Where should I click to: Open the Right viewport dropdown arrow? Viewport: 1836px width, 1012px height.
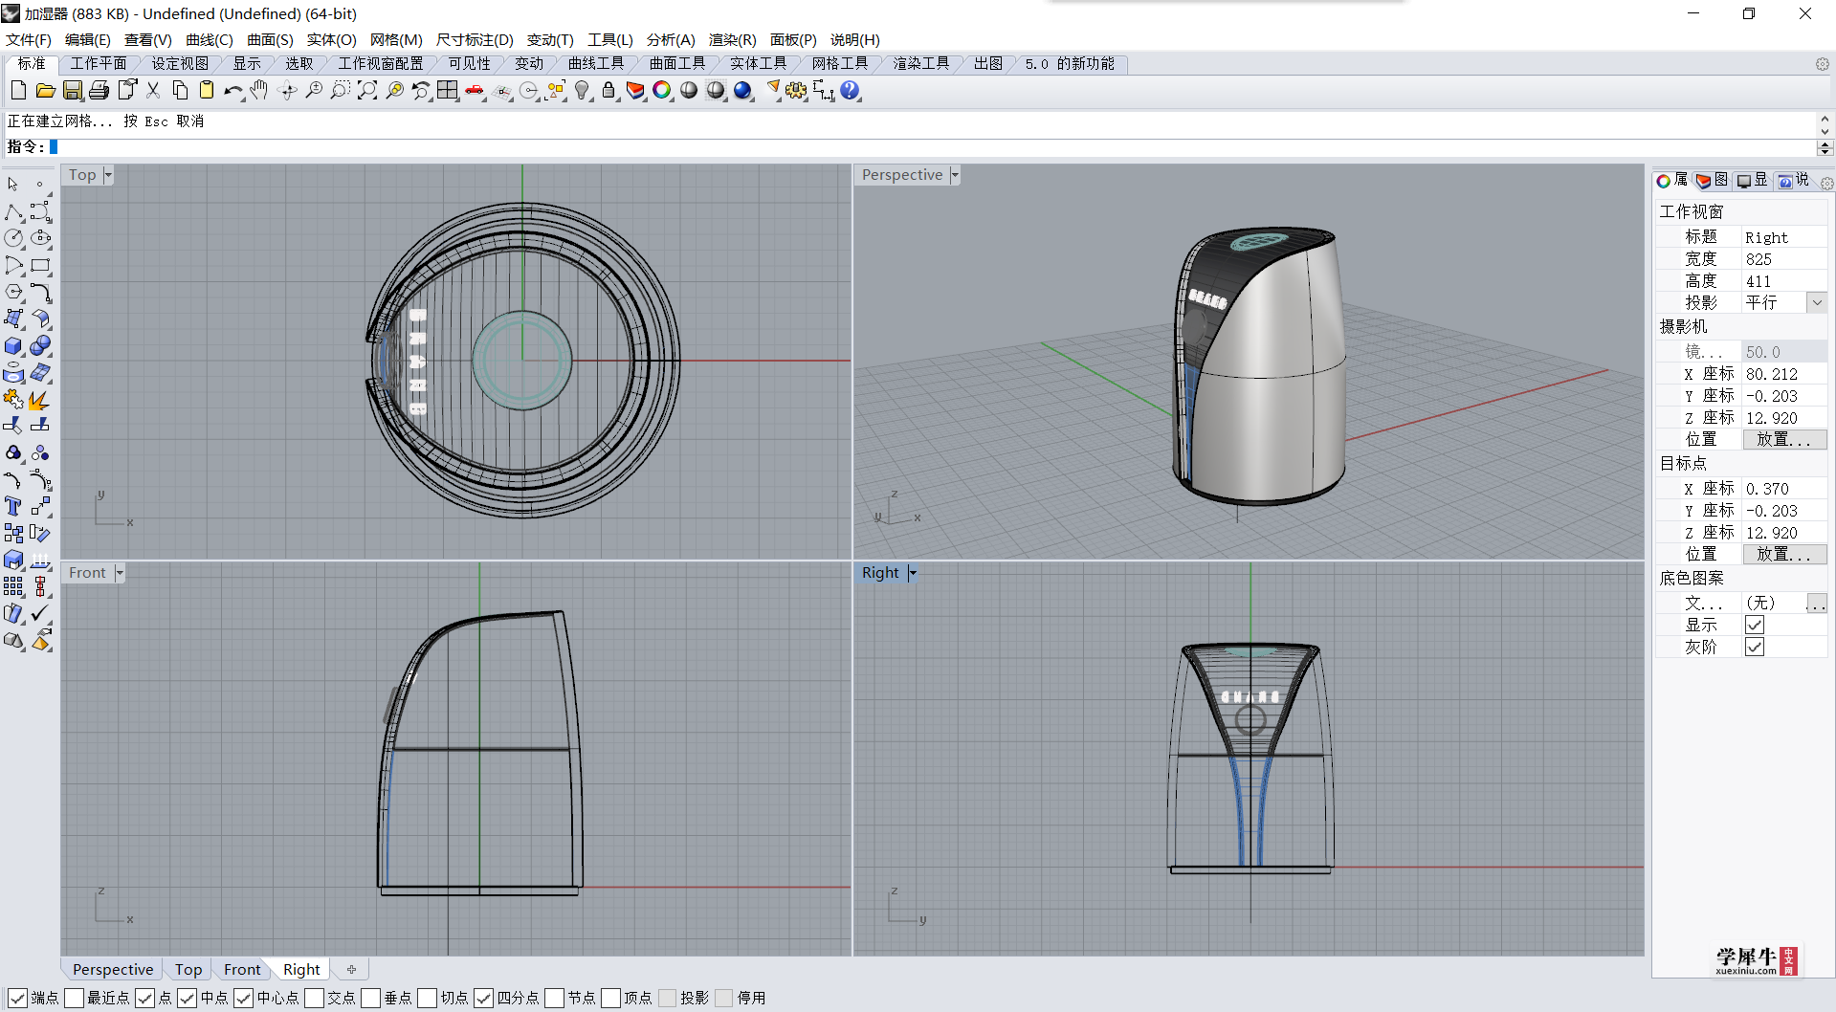912,573
